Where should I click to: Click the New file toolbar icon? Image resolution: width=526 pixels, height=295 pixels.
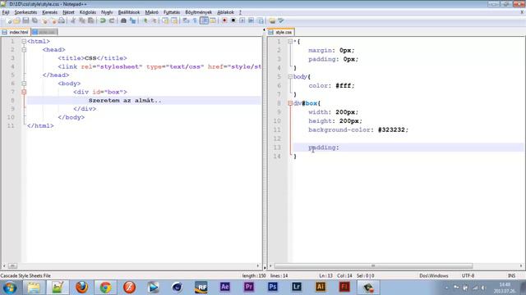pyautogui.click(x=8, y=20)
